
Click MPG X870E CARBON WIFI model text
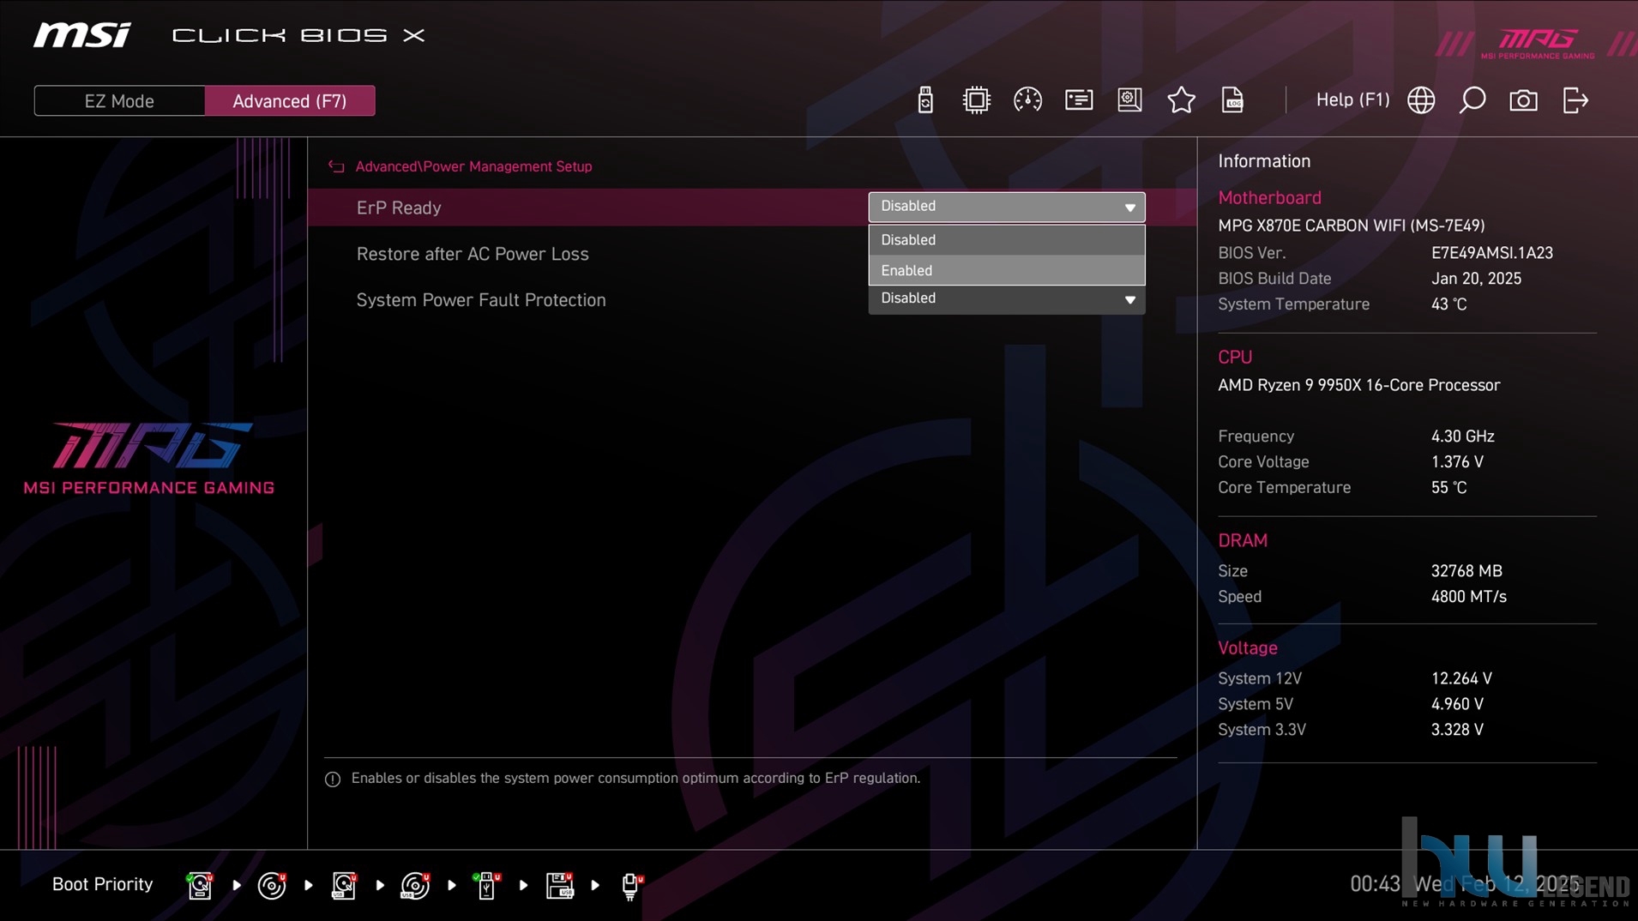[1351, 226]
